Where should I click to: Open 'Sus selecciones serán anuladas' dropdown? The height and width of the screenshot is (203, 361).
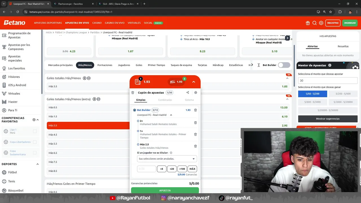[167, 159]
